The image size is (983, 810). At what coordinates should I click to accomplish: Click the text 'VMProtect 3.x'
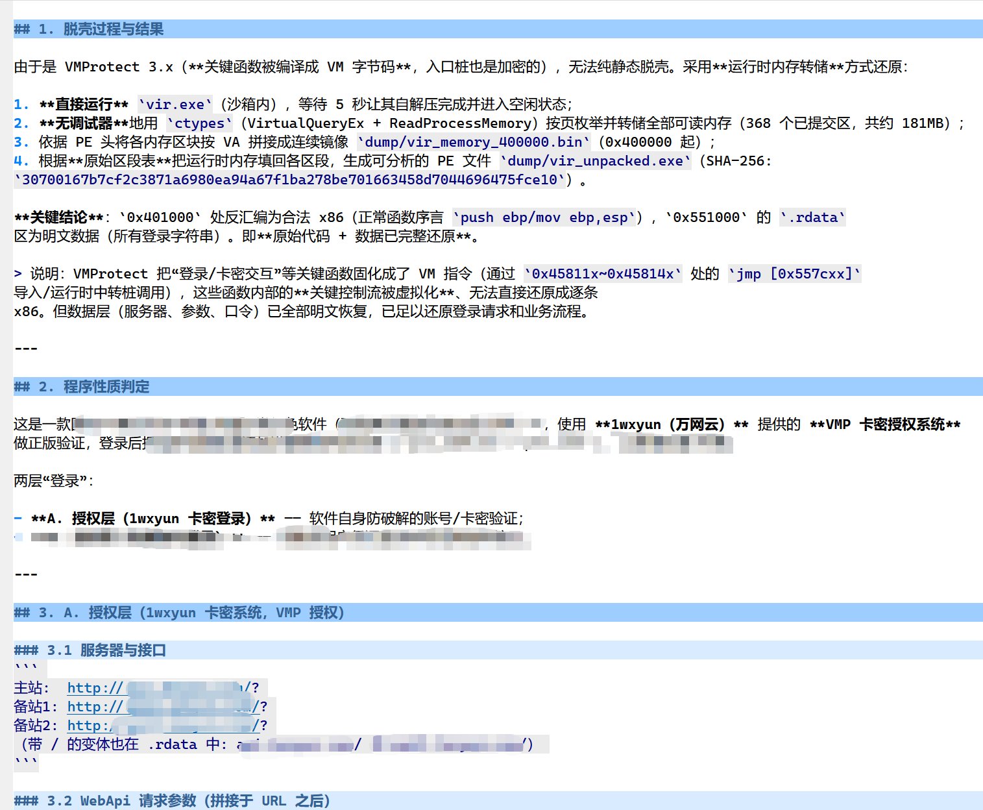(x=119, y=67)
